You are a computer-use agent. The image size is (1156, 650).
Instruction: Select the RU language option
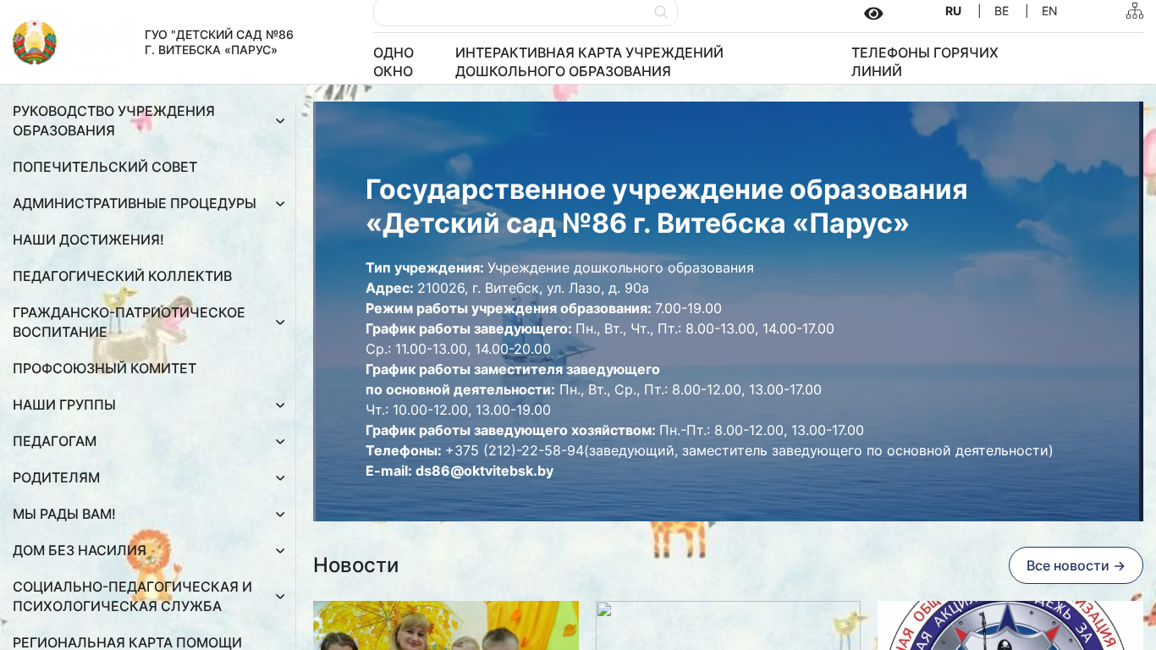click(x=953, y=11)
